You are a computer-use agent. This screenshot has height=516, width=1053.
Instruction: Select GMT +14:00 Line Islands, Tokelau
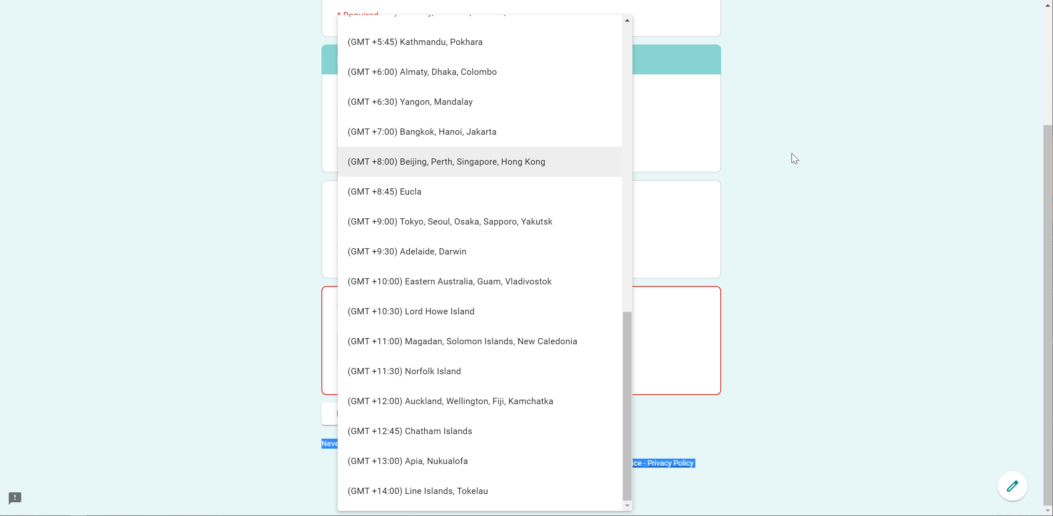click(x=418, y=491)
